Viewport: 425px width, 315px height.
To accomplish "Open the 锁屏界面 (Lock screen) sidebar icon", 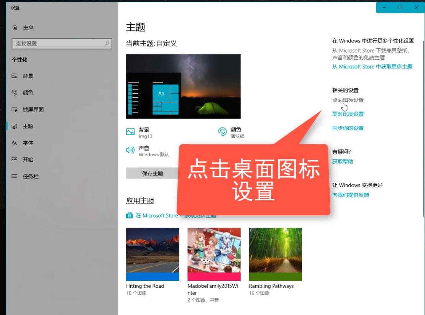I will [15, 109].
